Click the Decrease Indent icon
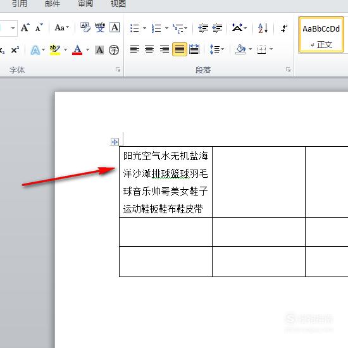 (203, 28)
